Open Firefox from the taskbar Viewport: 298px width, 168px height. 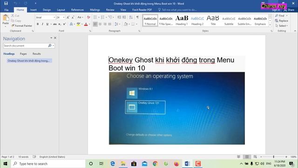176,164
